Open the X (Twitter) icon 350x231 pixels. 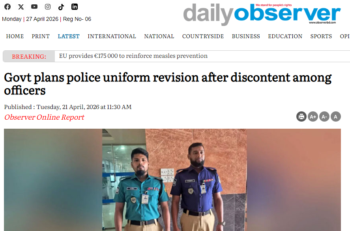click(21, 7)
